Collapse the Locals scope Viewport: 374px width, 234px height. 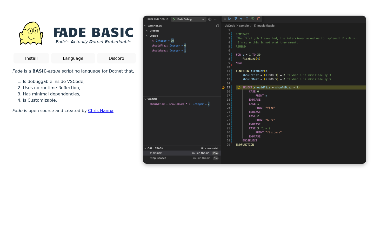[147, 36]
